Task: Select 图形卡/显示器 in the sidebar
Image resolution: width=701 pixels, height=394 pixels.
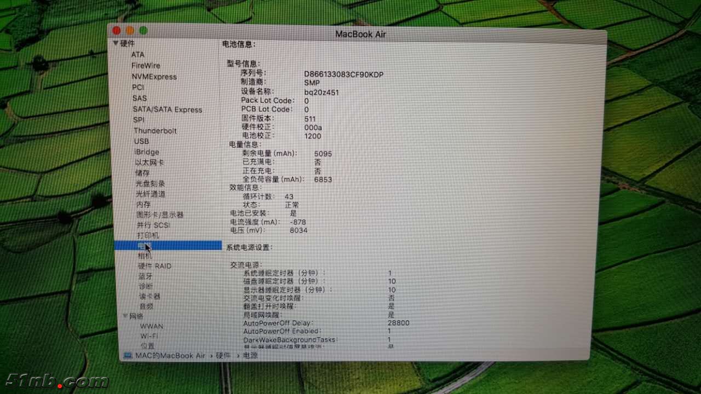Action: [x=160, y=215]
